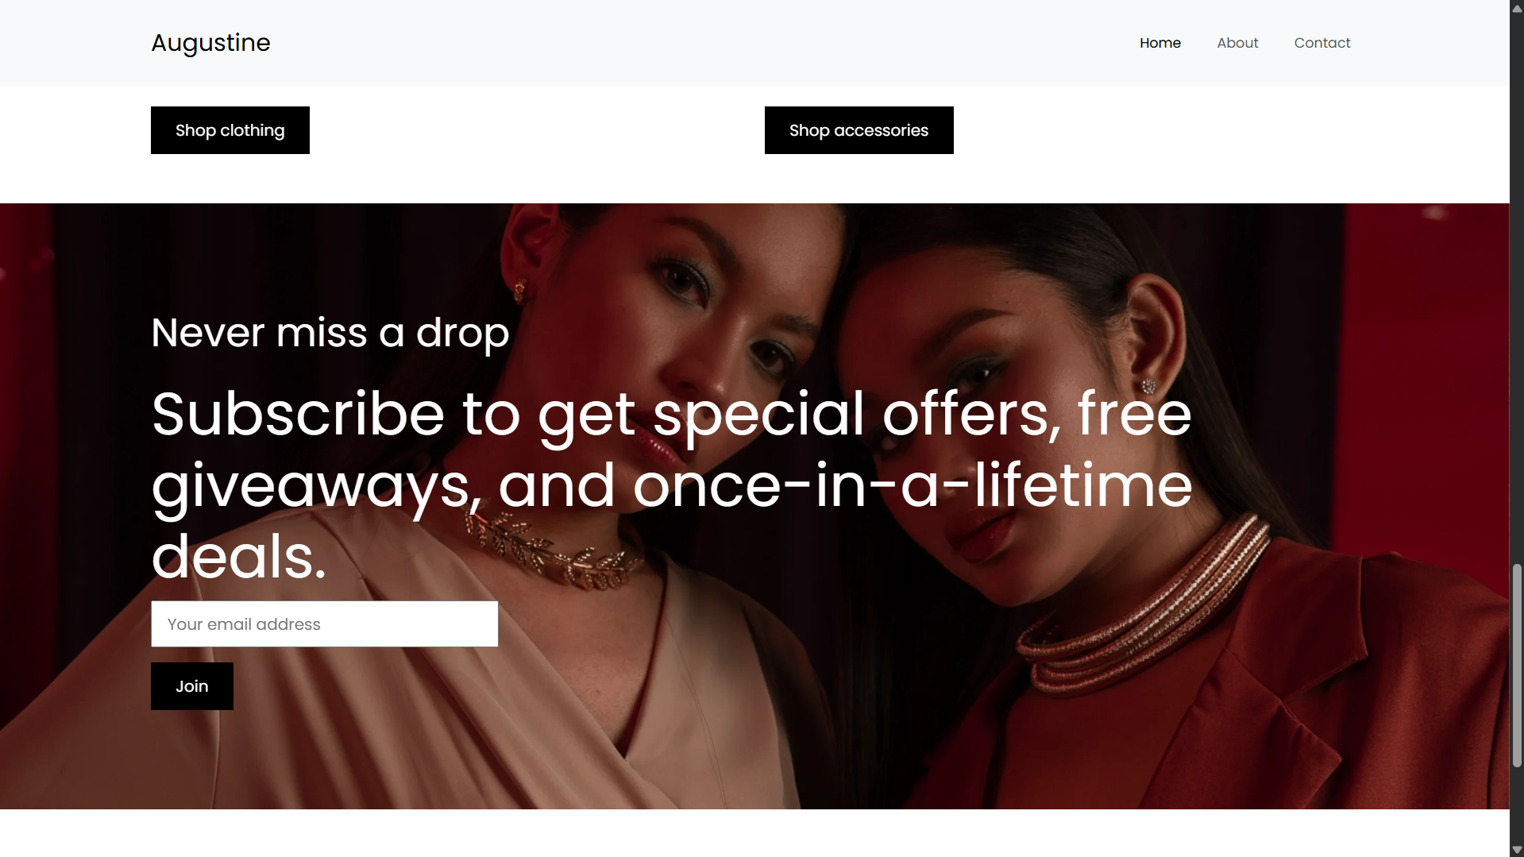Click the Augustine site logo
Viewport: 1524px width, 857px height.
210,43
